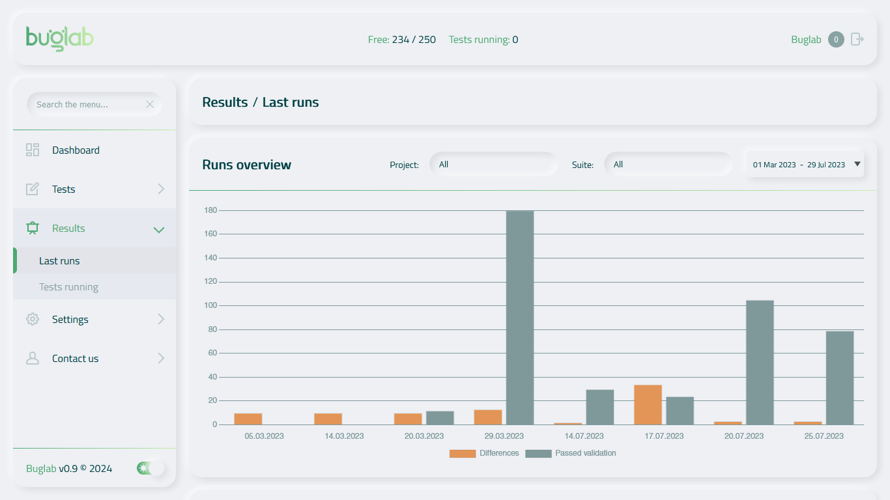Click the 20.07.2023 passed validation bar

pyautogui.click(x=760, y=363)
